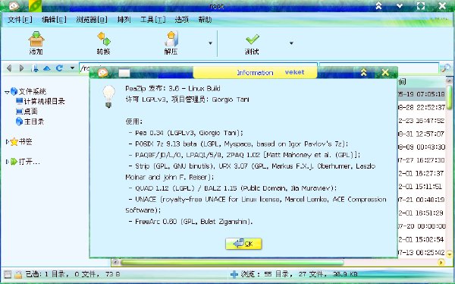
Task: Go back with the left navigation arrow
Action: pos(9,68)
